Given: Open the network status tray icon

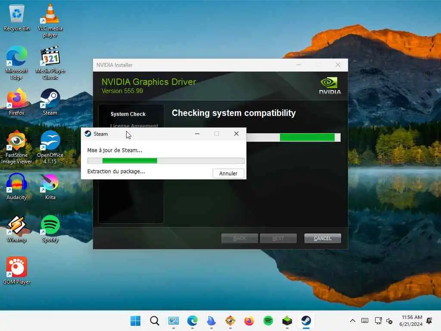Looking at the screenshot, I should pos(378,321).
